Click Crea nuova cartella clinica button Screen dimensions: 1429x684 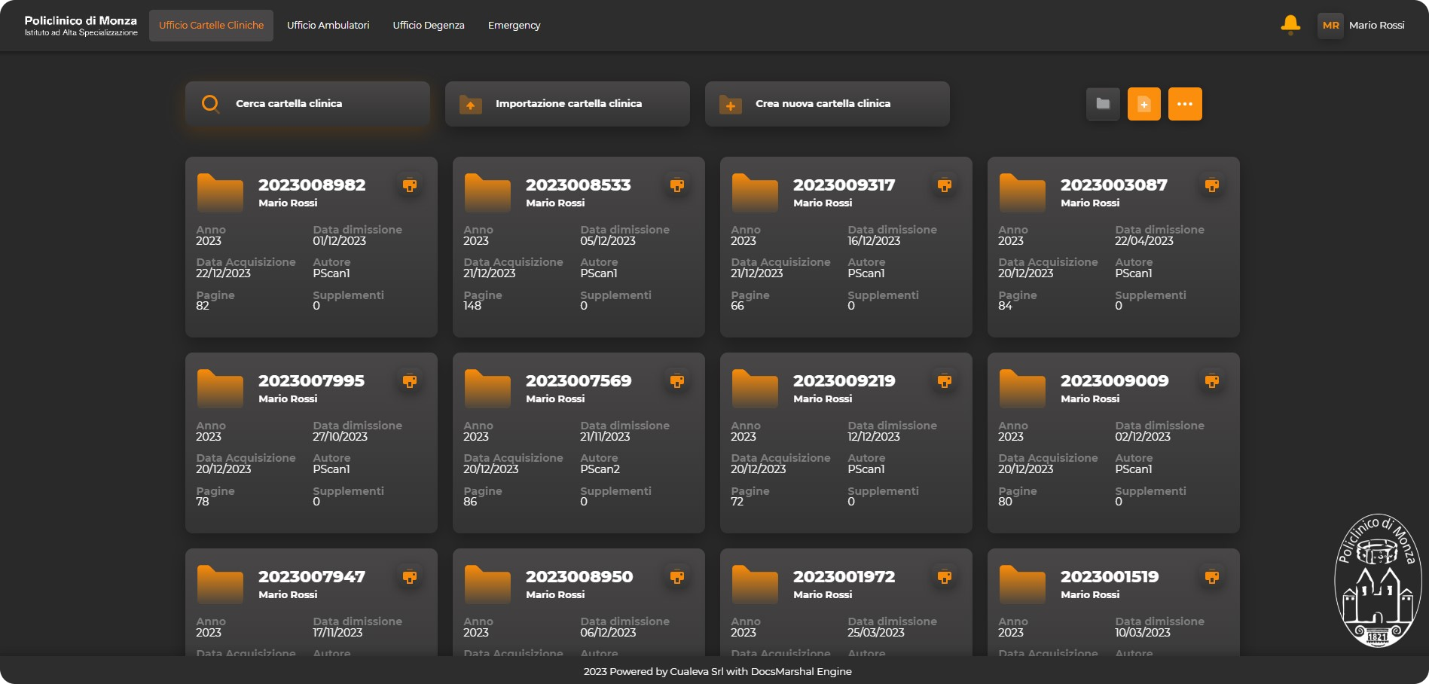pos(827,104)
